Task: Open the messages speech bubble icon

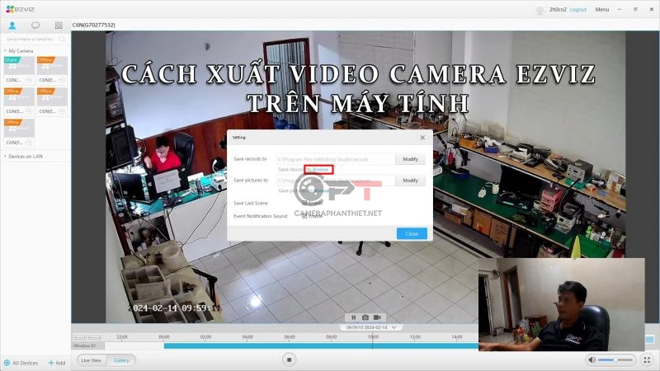Action: [x=35, y=26]
